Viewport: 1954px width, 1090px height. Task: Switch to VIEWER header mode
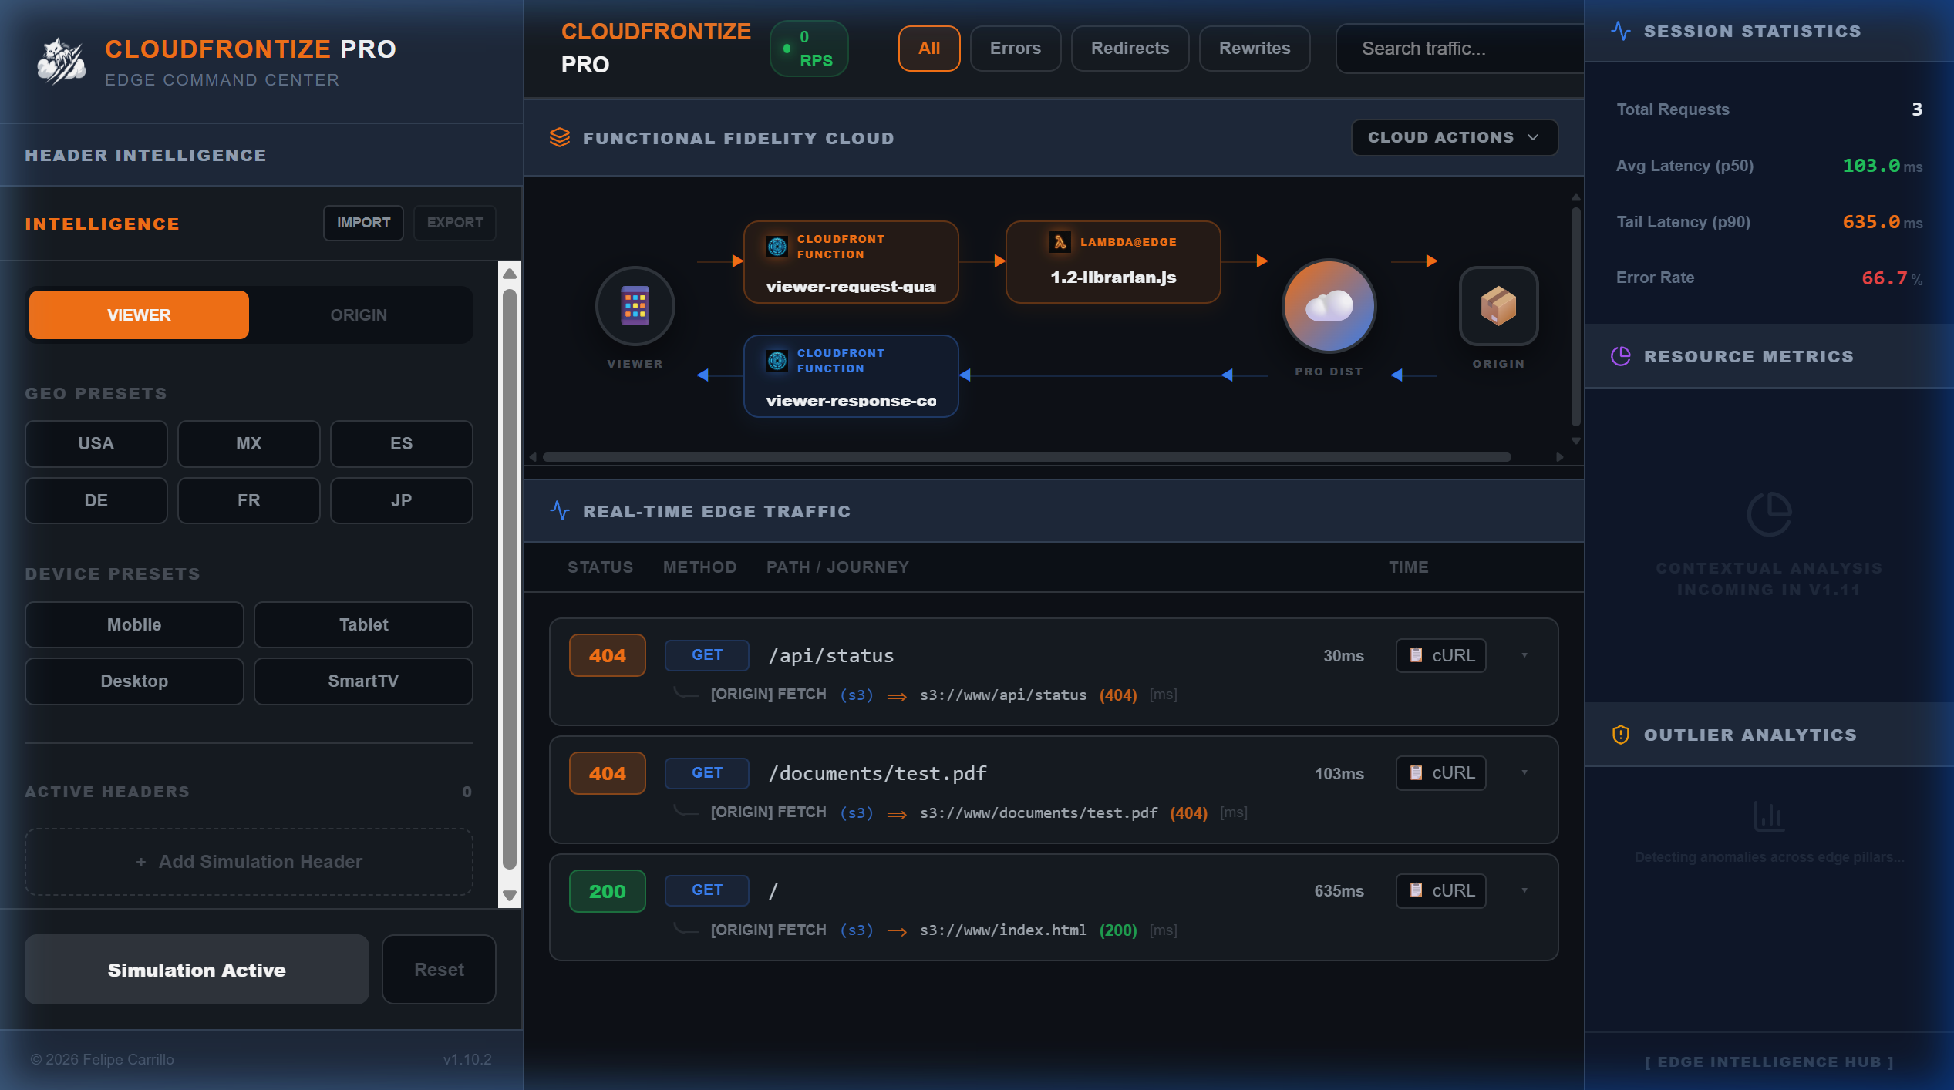[139, 315]
